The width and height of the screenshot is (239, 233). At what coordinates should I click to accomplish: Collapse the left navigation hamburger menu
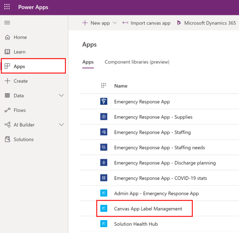7,23
